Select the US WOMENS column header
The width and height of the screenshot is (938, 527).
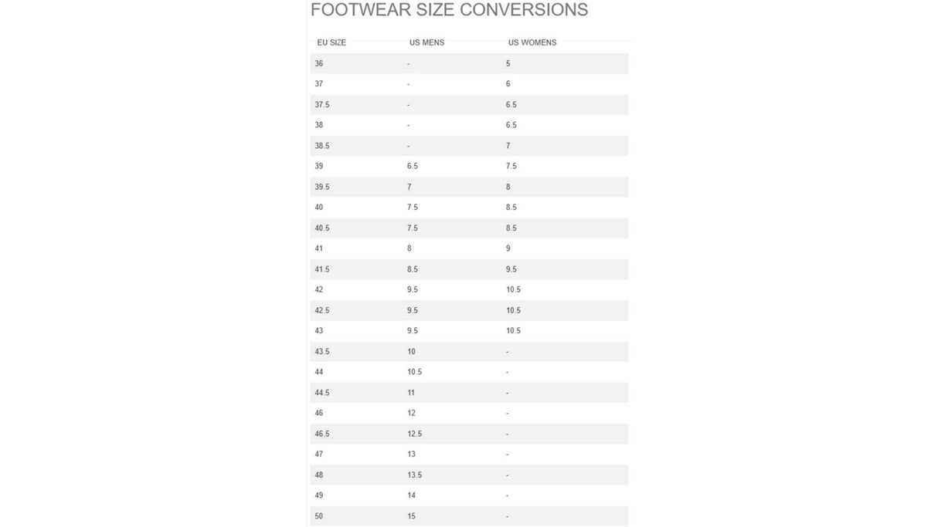point(532,42)
